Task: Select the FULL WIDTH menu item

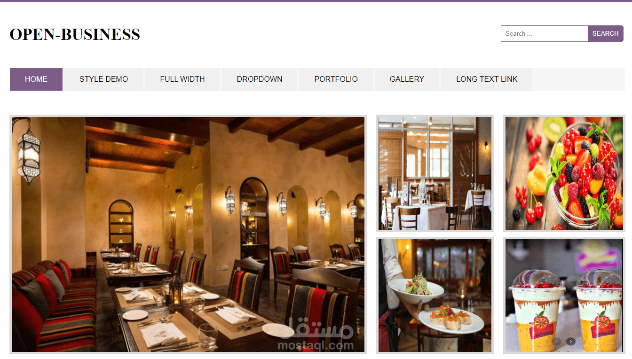Action: point(182,79)
